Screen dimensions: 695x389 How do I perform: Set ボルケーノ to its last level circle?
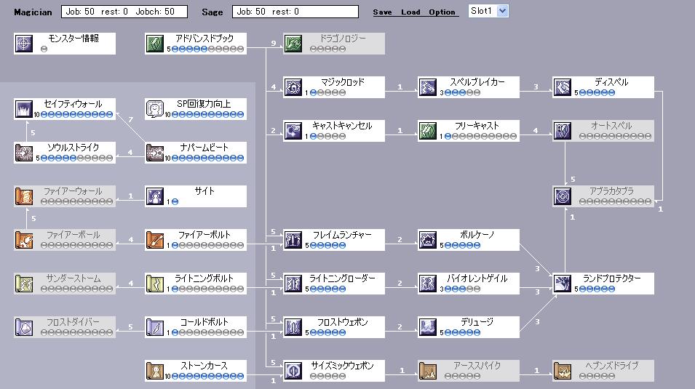pyautogui.click(x=477, y=245)
